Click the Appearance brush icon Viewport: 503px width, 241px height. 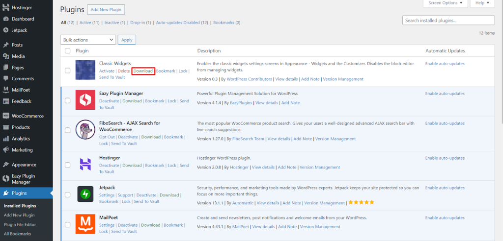coord(6,165)
